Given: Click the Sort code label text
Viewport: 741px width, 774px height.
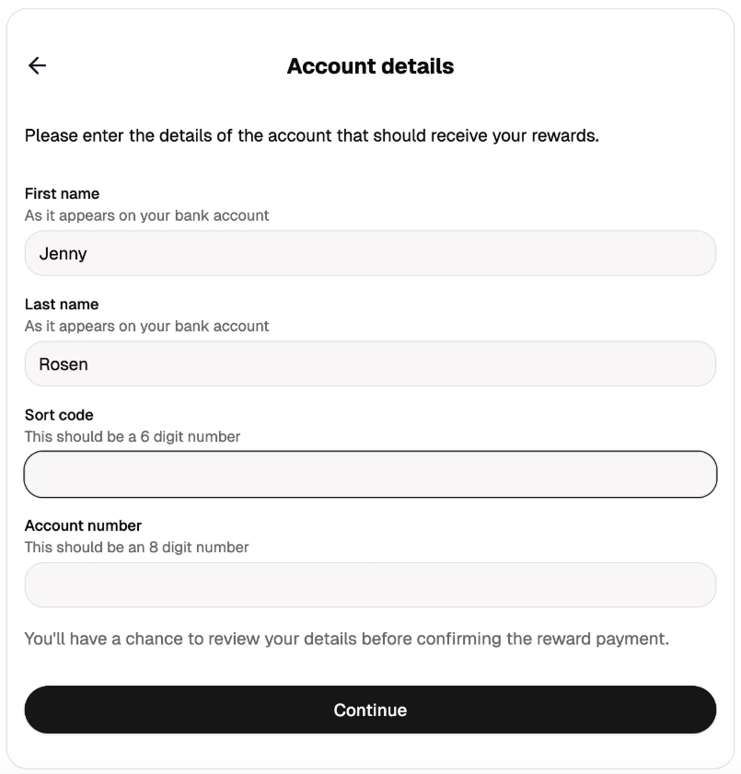Looking at the screenshot, I should (59, 415).
